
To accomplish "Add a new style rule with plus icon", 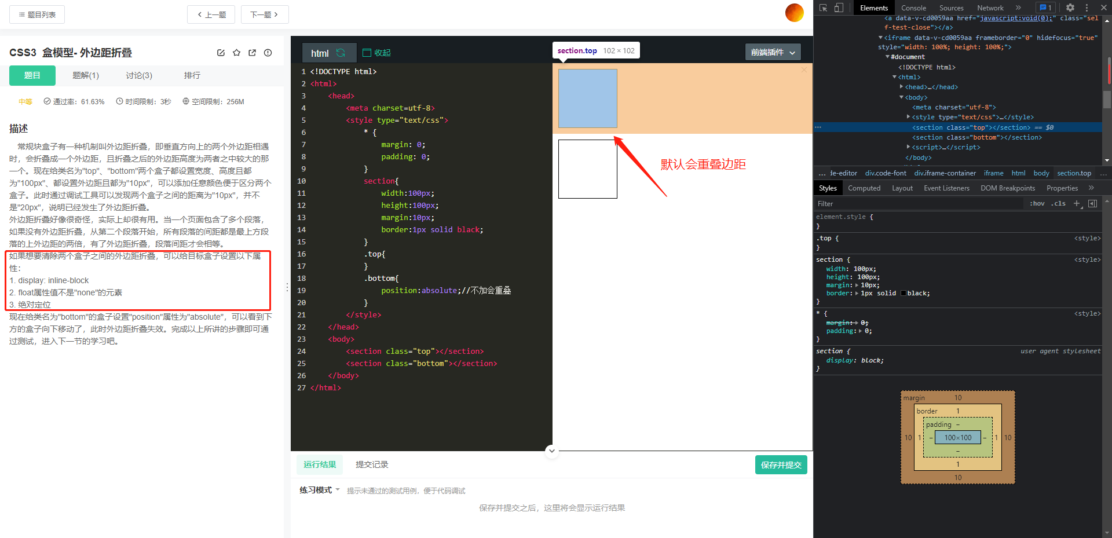I will [1077, 204].
